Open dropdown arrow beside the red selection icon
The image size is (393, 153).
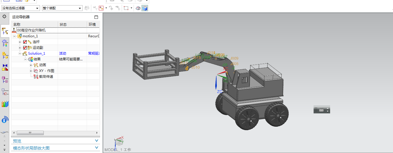click(106, 8)
